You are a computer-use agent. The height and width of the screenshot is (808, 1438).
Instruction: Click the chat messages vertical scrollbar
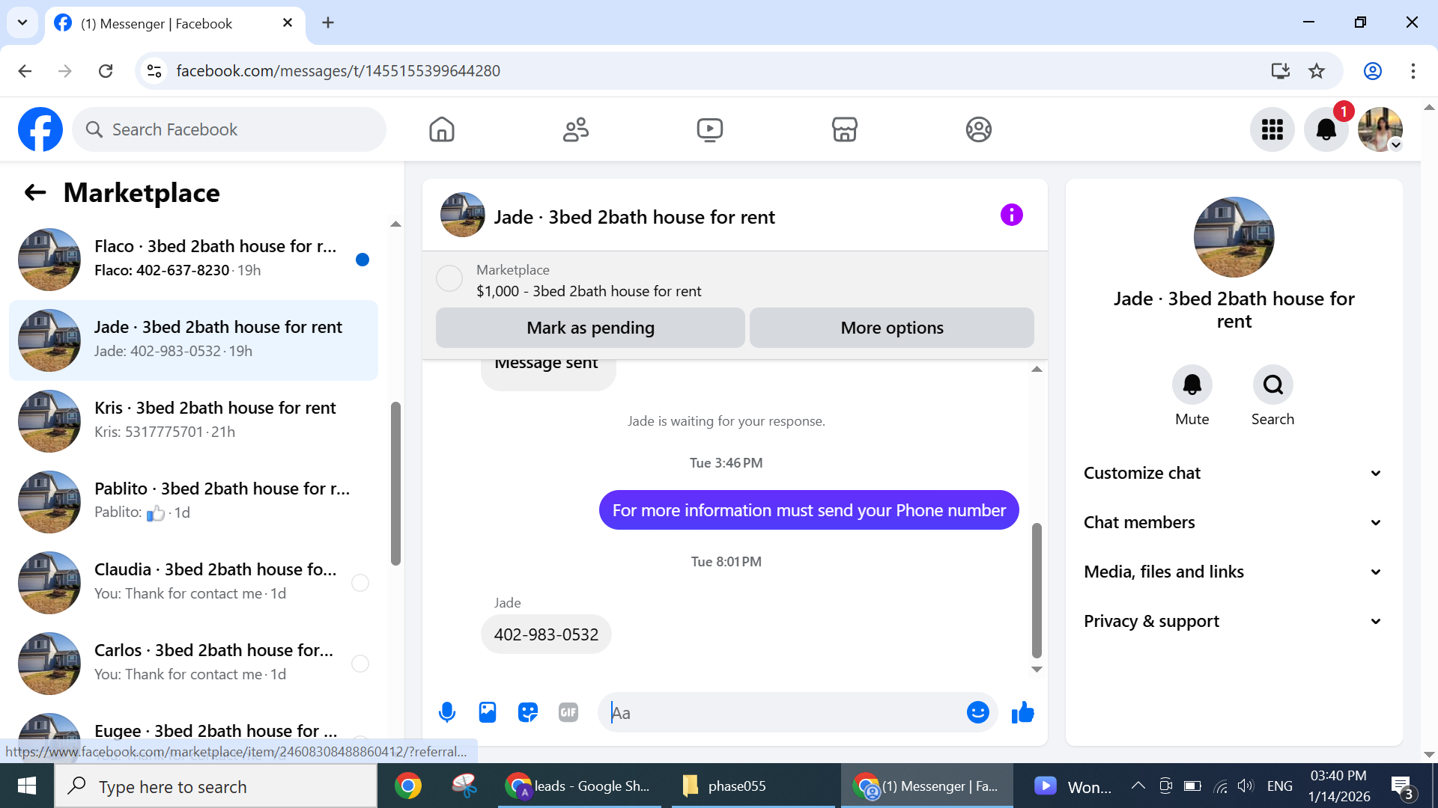coord(1037,590)
